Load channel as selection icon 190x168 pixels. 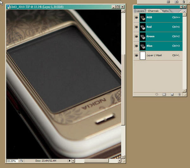click(157, 94)
